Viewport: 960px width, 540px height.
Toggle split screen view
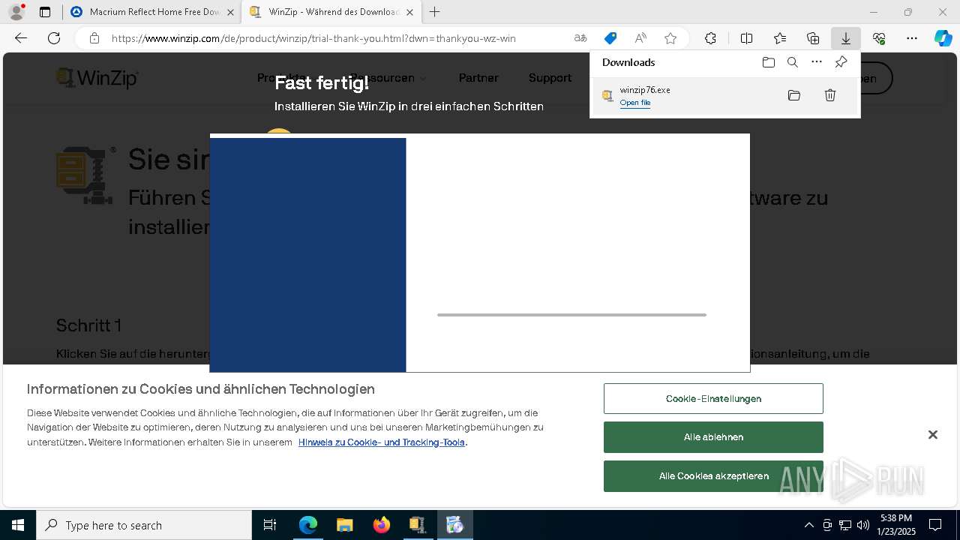pyautogui.click(x=746, y=38)
